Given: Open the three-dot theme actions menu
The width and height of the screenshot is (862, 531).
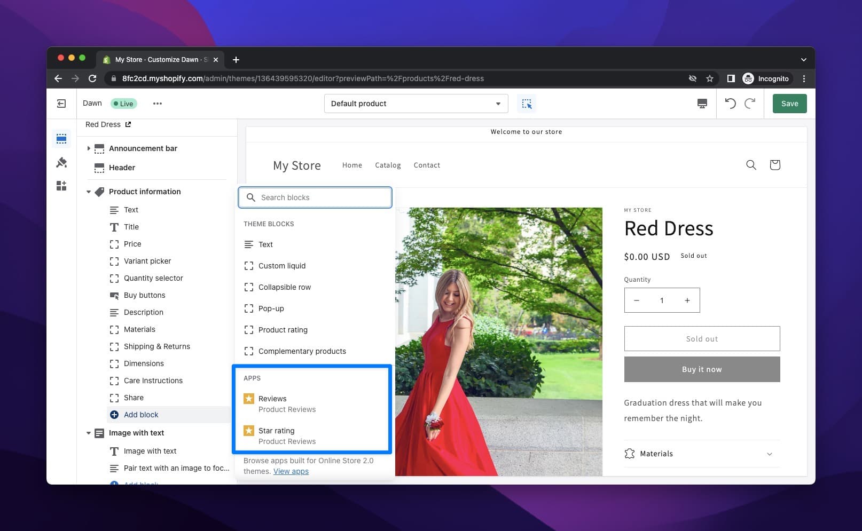Looking at the screenshot, I should tap(157, 104).
